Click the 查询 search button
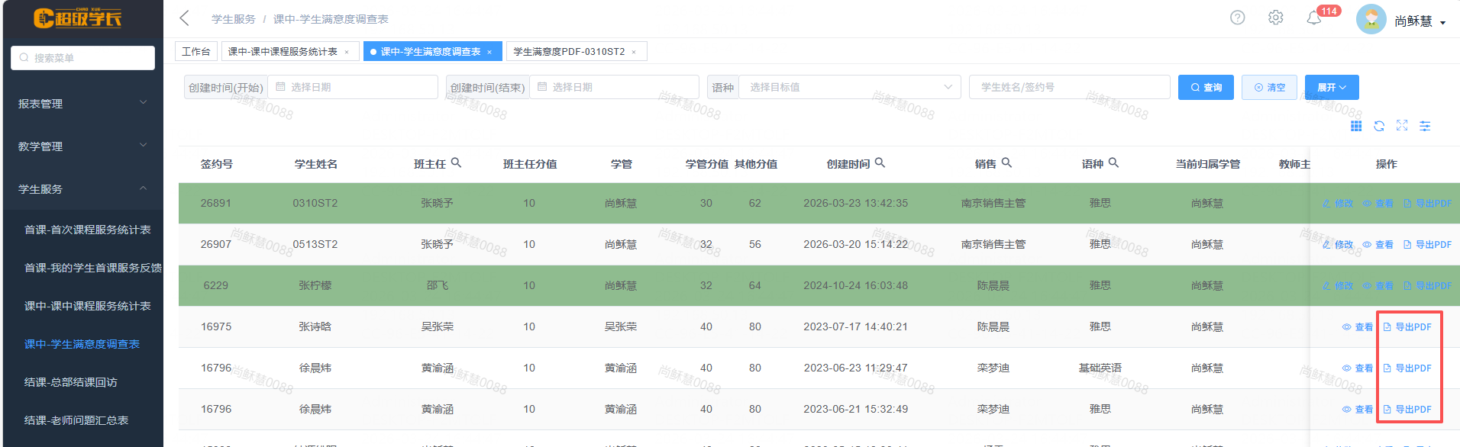 [x=1206, y=87]
